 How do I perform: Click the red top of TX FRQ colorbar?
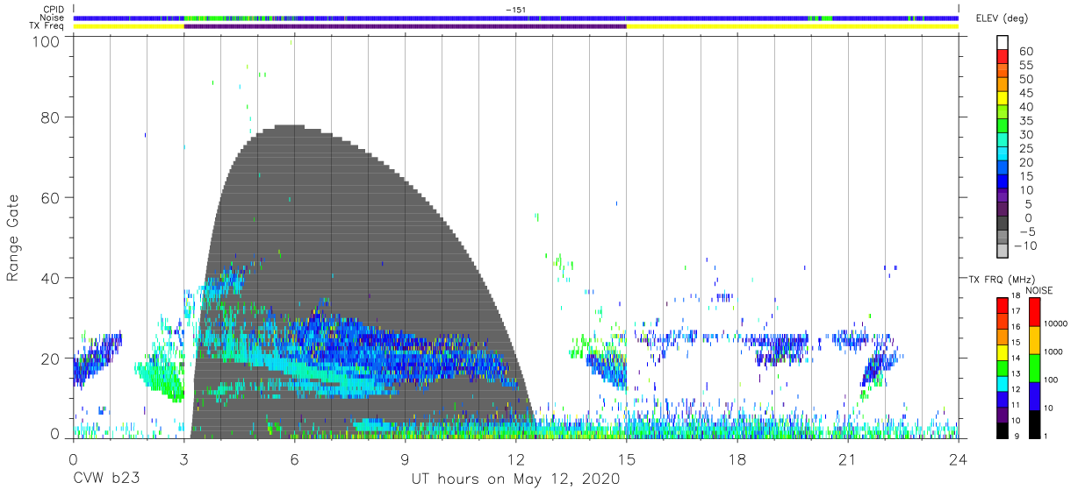(x=1003, y=306)
